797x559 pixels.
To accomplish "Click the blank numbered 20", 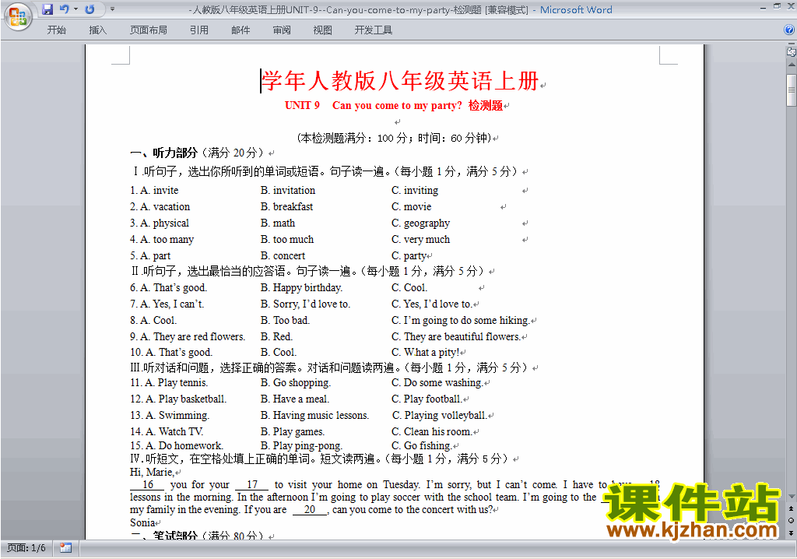I will pyautogui.click(x=310, y=510).
